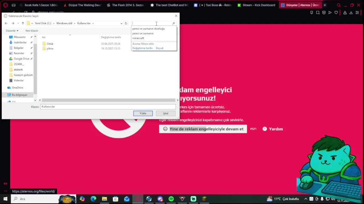Go back in the folder dialog
This screenshot has height=204, width=364.
6,23
